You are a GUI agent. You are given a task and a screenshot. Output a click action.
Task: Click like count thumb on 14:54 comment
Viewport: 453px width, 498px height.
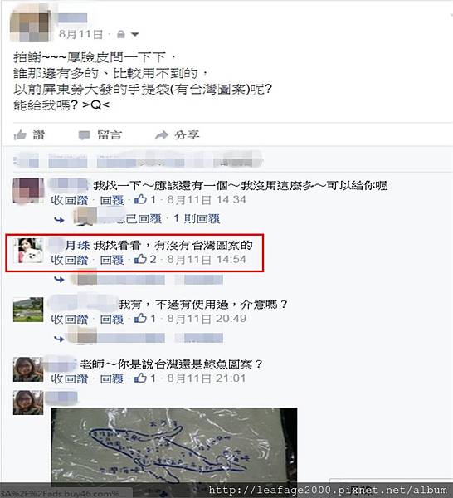click(x=140, y=259)
